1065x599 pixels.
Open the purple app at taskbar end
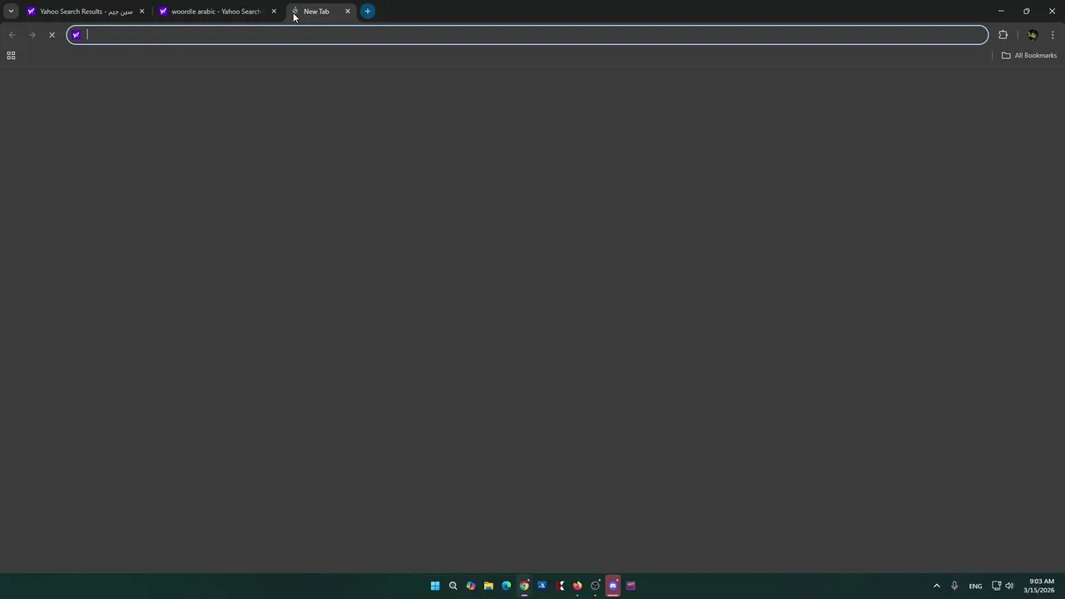point(631,586)
